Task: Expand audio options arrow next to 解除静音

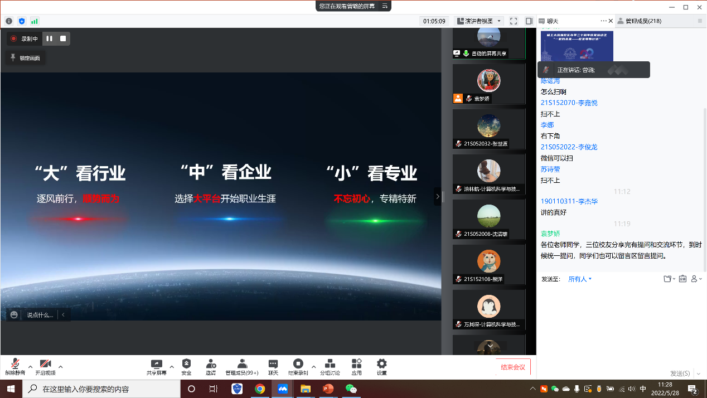Action: 30,367
